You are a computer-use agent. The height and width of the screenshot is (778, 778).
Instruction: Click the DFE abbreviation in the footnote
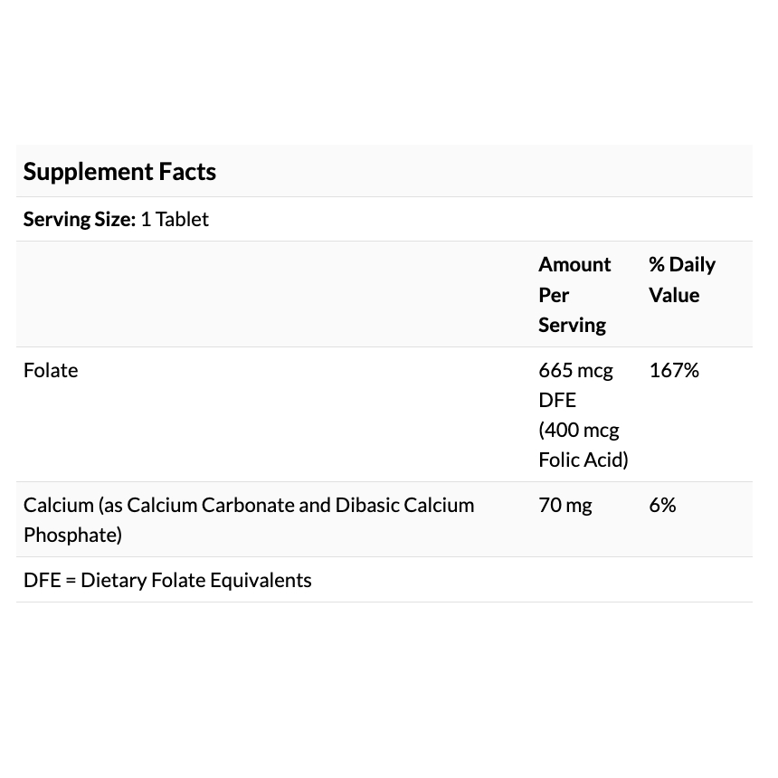coord(42,580)
